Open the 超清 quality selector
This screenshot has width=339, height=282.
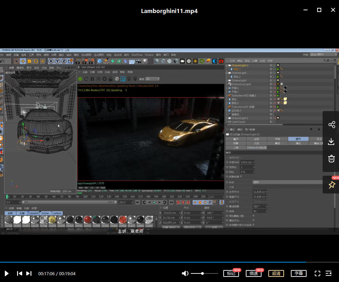276,273
